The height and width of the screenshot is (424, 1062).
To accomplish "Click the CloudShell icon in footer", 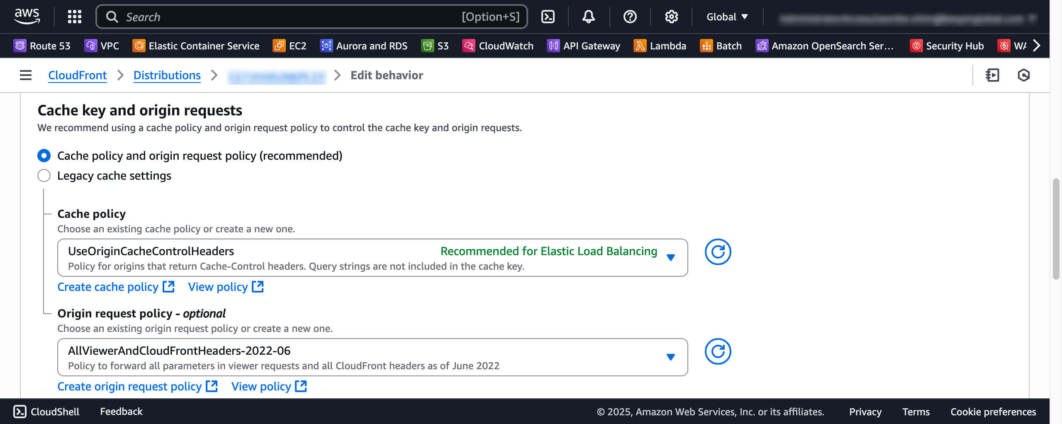I will click(19, 412).
